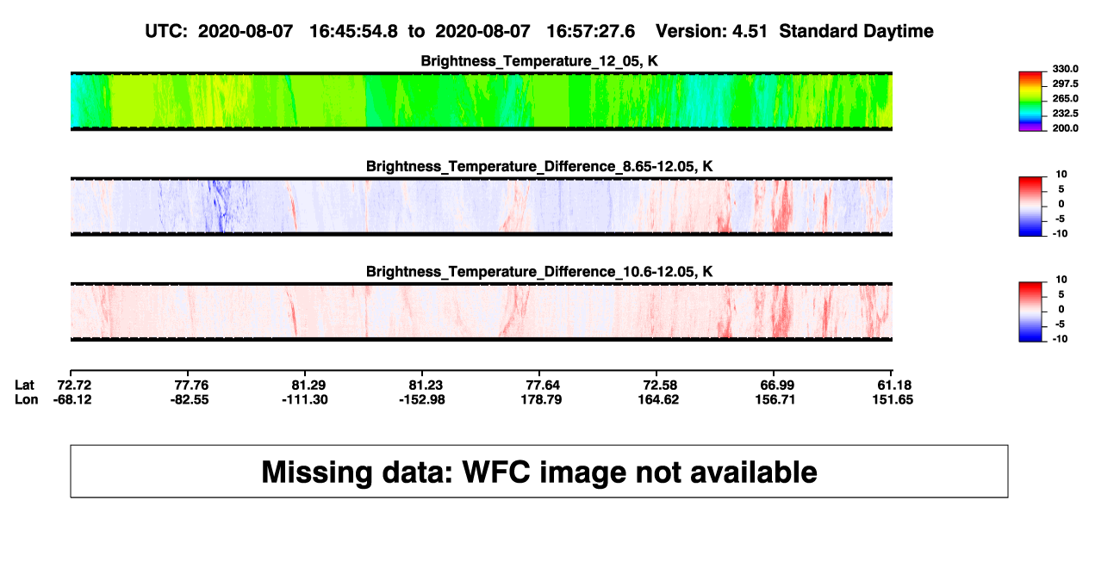
Task: Click the UTC time range header
Action: (390, 31)
